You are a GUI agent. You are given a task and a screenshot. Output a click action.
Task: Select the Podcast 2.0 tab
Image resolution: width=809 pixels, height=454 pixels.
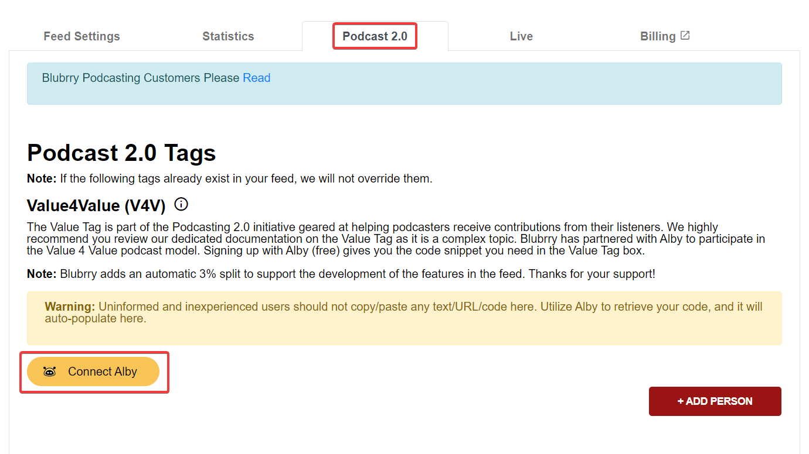tap(375, 36)
